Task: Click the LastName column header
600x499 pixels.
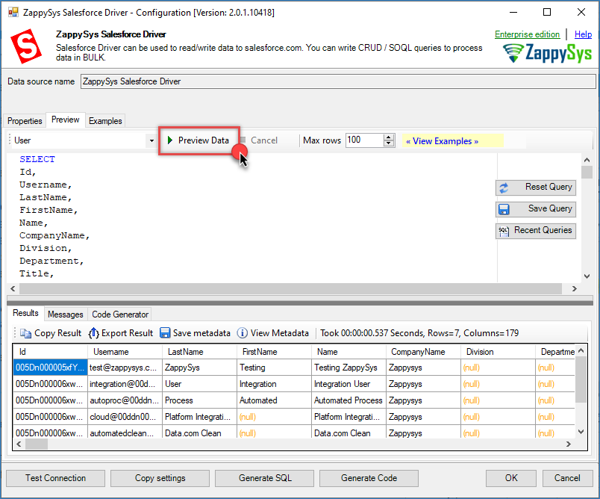Action: [199, 352]
